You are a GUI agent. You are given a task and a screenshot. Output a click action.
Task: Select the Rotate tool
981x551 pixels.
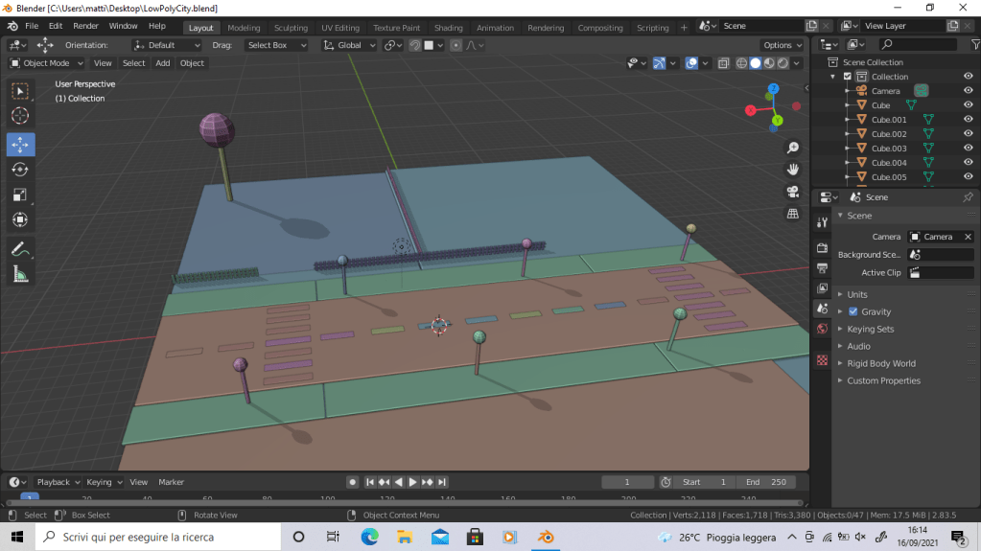coord(20,170)
